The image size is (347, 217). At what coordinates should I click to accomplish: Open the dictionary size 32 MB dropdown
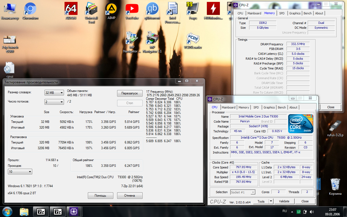54,93
